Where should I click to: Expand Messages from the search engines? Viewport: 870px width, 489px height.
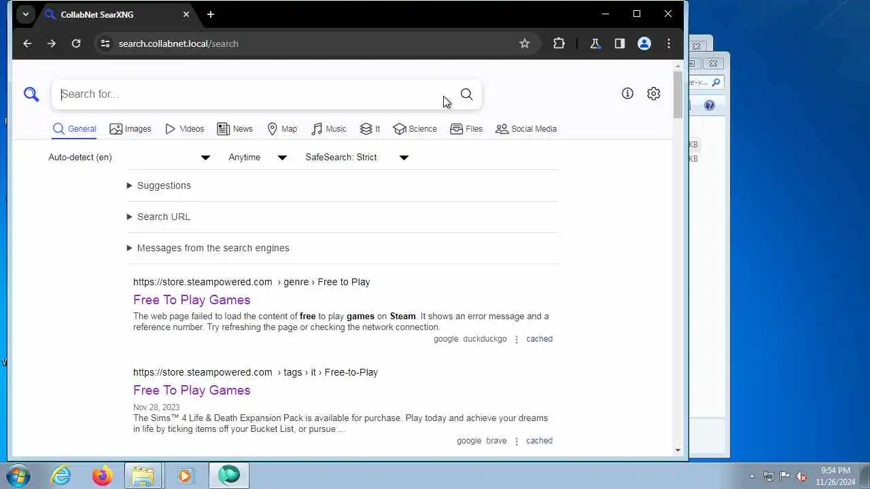pos(208,248)
